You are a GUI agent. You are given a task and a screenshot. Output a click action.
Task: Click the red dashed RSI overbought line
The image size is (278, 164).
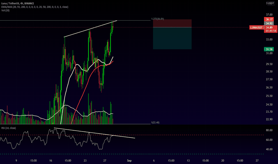132,135
